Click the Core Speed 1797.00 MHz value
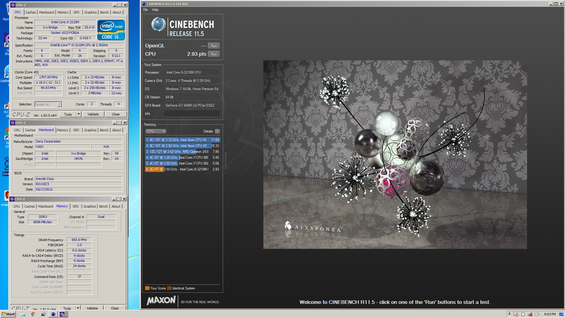 point(49,77)
